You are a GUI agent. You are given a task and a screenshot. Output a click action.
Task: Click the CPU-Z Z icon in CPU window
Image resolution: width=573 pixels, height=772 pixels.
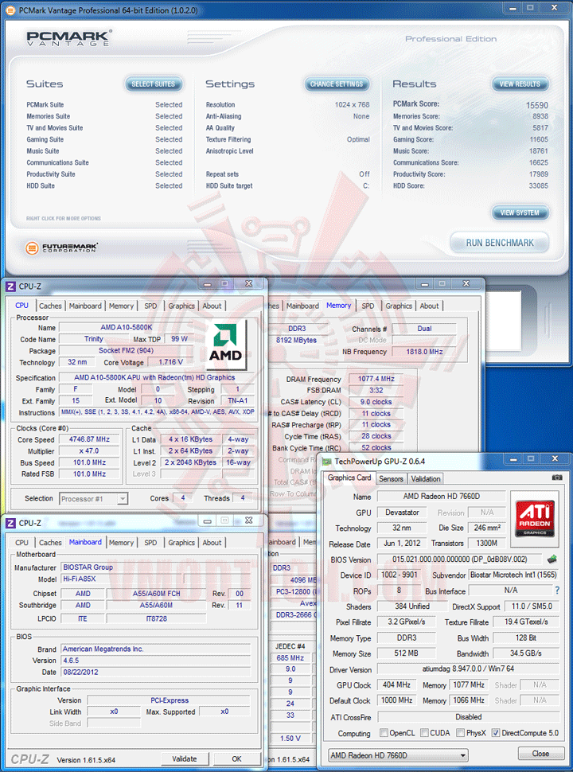pos(10,287)
